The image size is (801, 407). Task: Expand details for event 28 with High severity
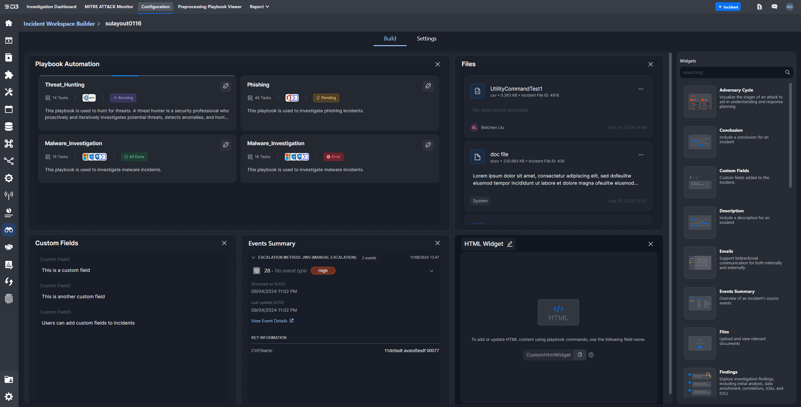pos(431,271)
